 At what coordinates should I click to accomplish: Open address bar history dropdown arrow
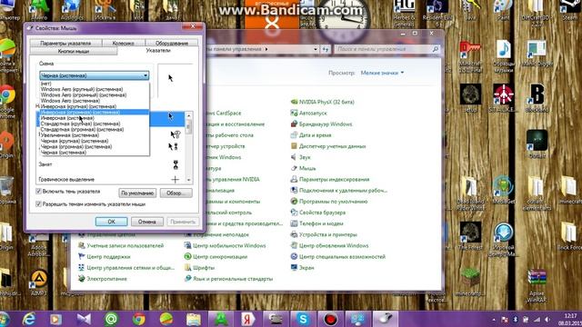click(x=316, y=49)
